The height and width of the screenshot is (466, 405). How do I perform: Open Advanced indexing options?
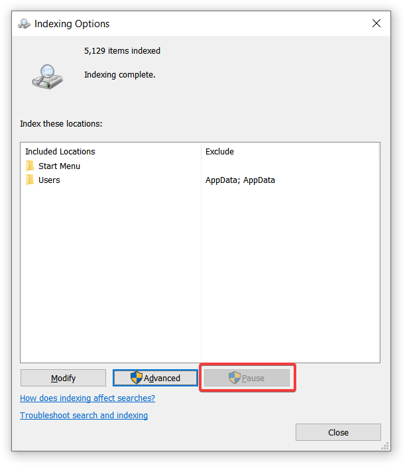coord(155,378)
